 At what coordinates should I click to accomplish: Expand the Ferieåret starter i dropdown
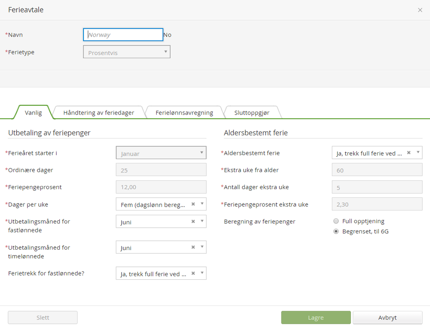[x=201, y=153]
